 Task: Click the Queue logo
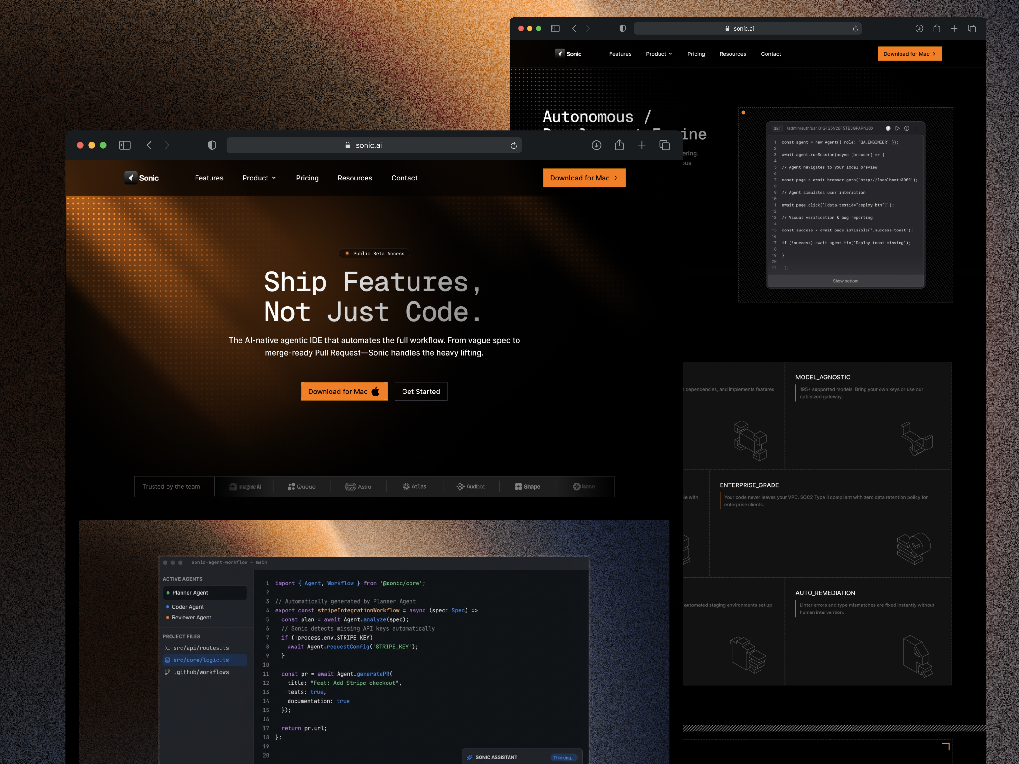click(x=302, y=487)
